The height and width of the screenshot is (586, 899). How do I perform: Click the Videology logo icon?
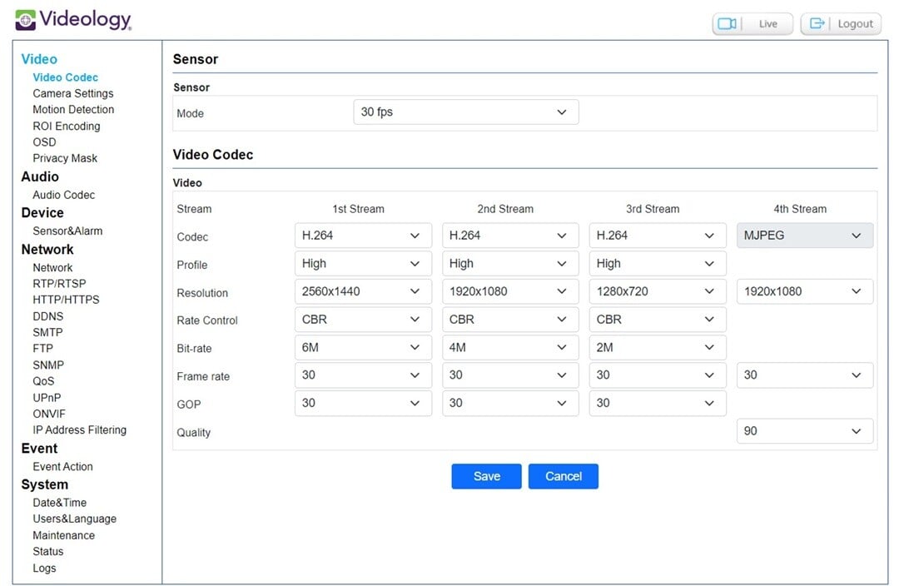point(26,20)
